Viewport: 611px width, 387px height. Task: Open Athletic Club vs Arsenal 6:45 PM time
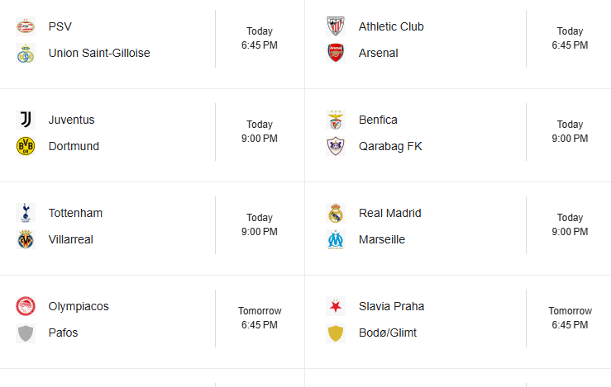[x=570, y=39]
